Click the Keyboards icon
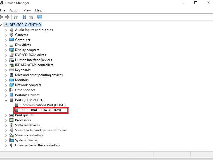 [11, 70]
